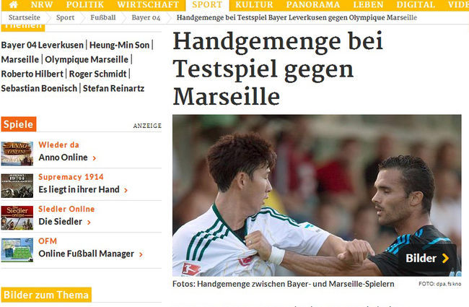Click the arrow next to Anno Online
The image size is (469, 307).
pos(95,158)
